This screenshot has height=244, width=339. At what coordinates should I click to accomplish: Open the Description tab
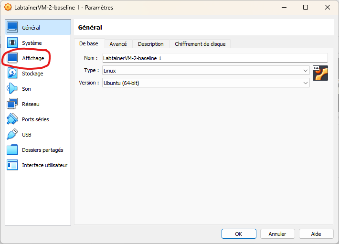(150, 44)
